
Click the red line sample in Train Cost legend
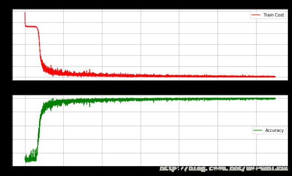click(x=256, y=15)
